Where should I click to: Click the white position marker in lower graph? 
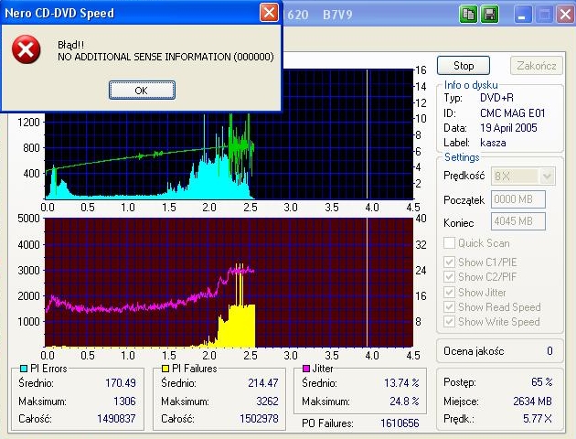click(x=367, y=282)
